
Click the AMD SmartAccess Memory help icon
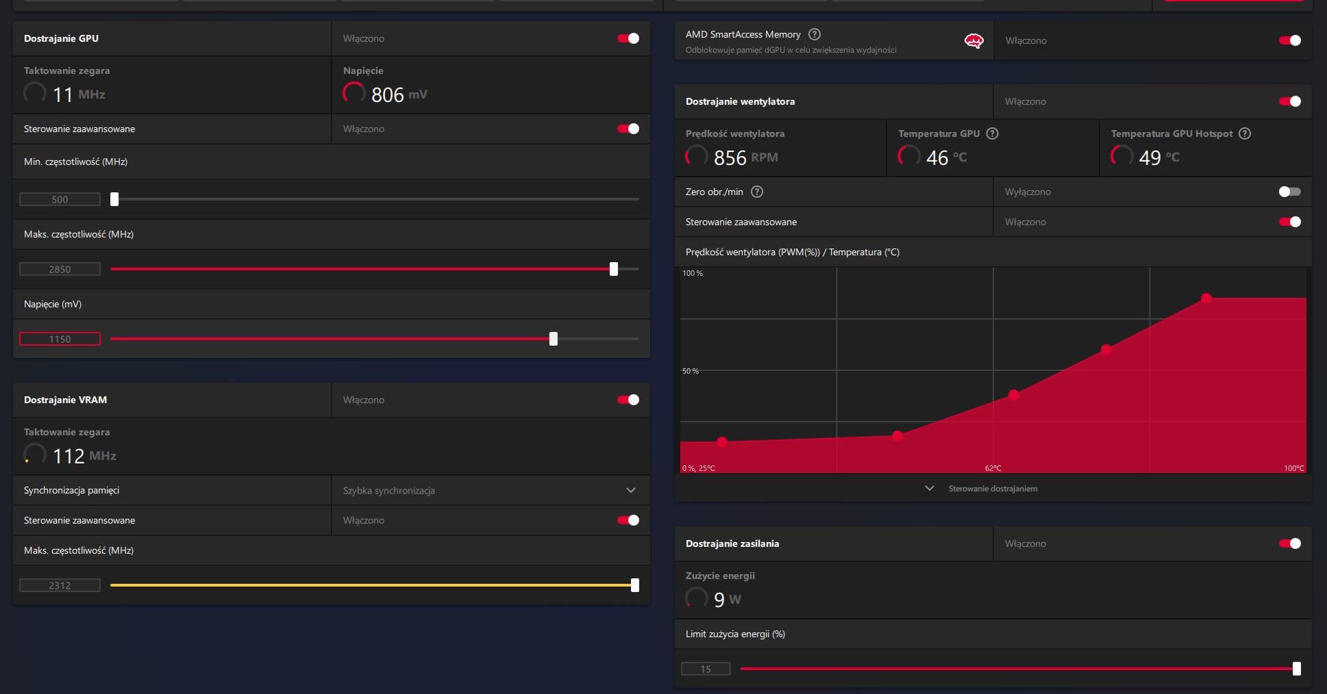click(815, 34)
